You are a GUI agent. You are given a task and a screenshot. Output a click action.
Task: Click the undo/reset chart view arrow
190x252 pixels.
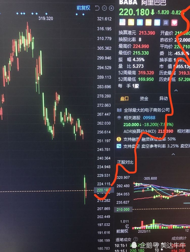point(97,8)
